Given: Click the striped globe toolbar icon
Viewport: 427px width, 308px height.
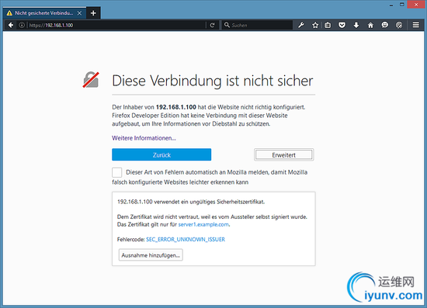Looking at the screenshot, I should tap(399, 25).
